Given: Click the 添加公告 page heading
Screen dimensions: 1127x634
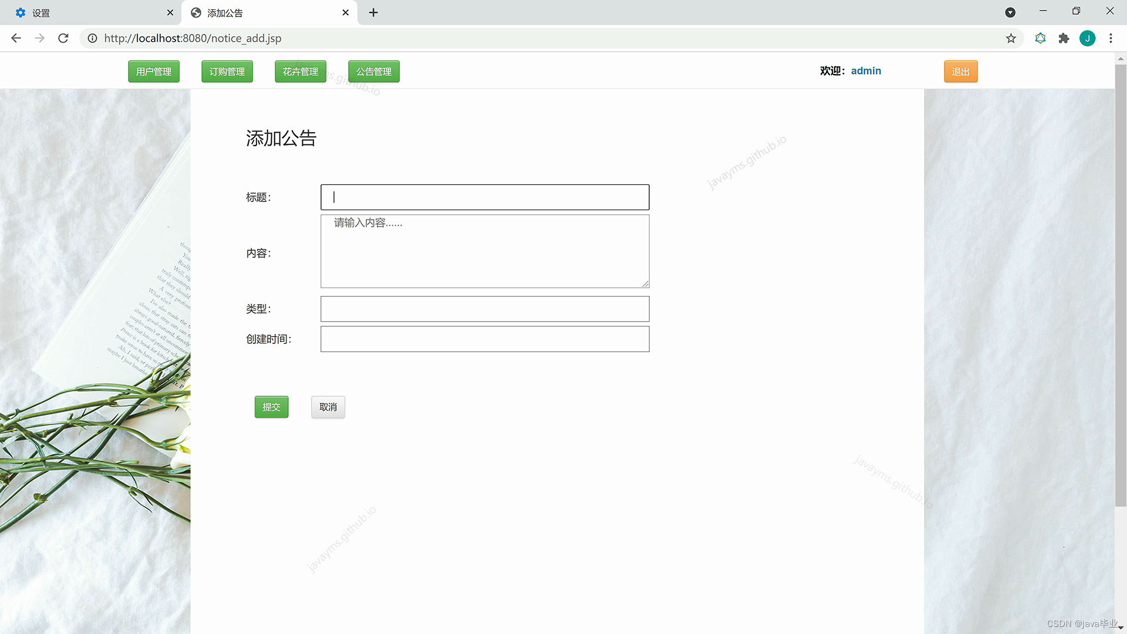Looking at the screenshot, I should [281, 138].
